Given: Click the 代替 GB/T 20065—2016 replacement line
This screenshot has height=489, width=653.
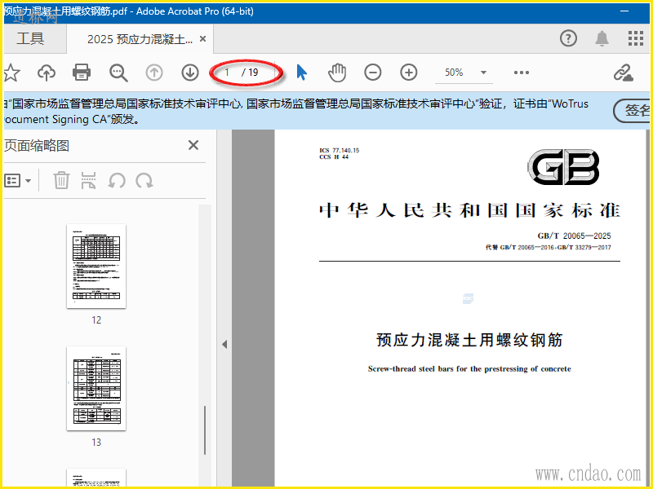Looking at the screenshot, I should pyautogui.click(x=548, y=248).
